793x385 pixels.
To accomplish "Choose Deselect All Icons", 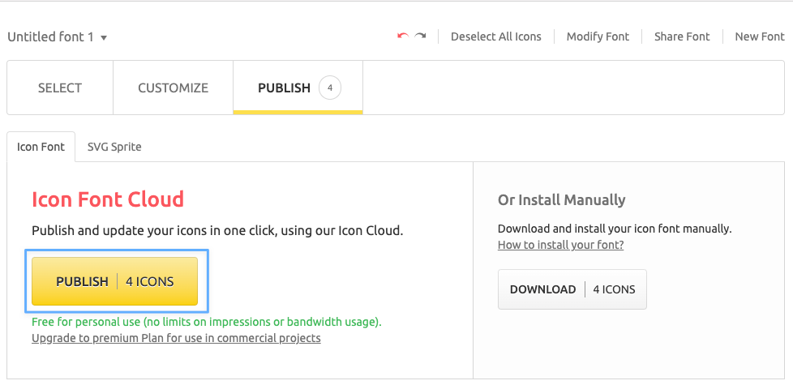I will coord(495,36).
